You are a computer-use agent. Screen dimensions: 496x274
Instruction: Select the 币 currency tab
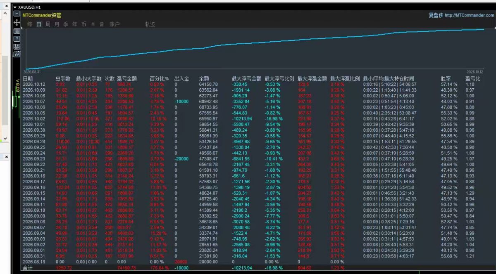pyautogui.click(x=84, y=24)
